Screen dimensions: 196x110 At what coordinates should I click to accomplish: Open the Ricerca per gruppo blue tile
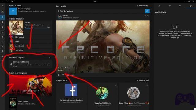(13, 11)
